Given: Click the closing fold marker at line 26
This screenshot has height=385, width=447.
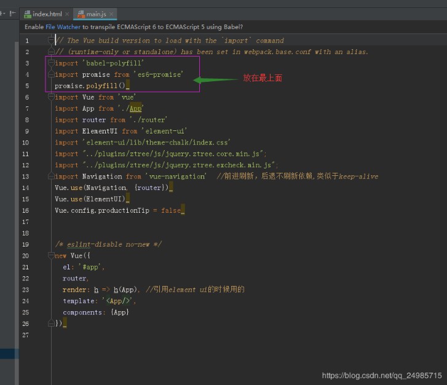Looking at the screenshot, I should click(51, 323).
